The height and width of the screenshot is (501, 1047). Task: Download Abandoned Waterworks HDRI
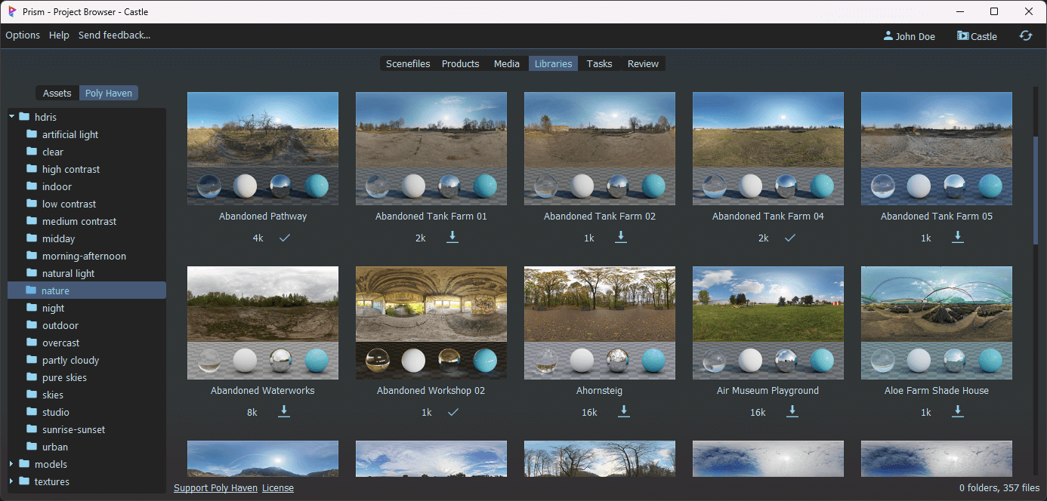pos(284,411)
